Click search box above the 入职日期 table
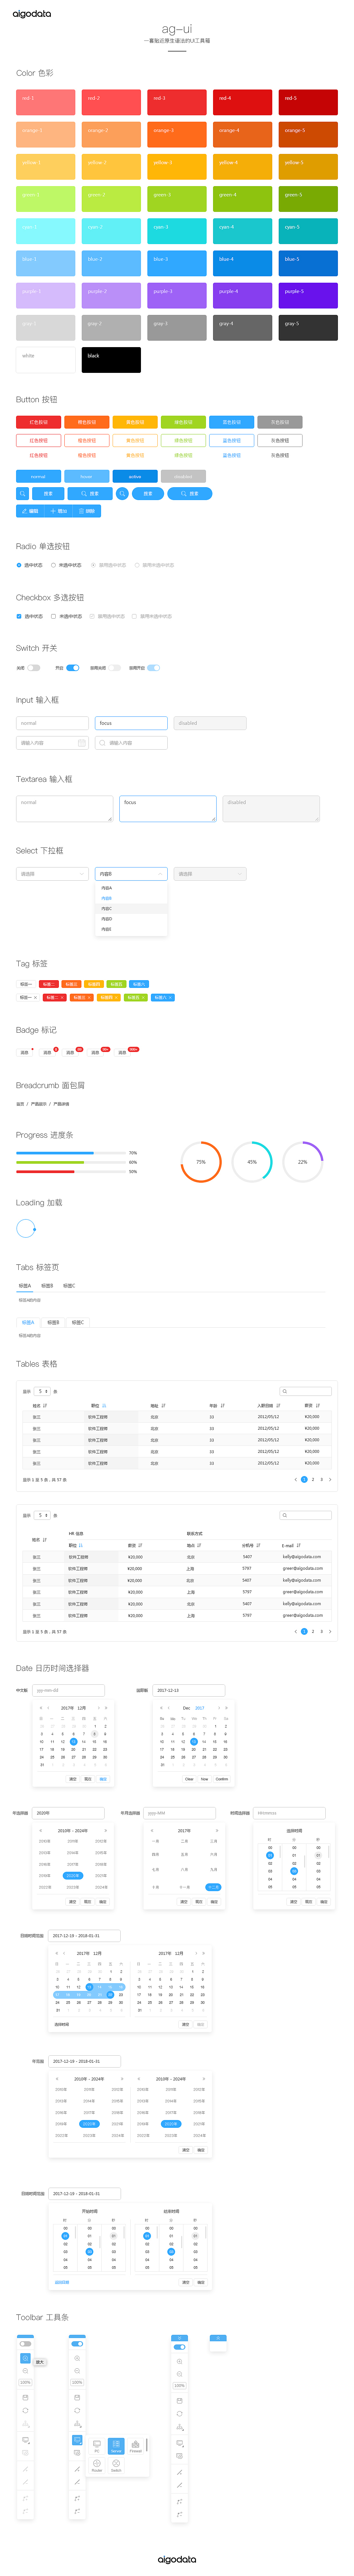Screen dimensions: 354x2576 [x=306, y=1391]
